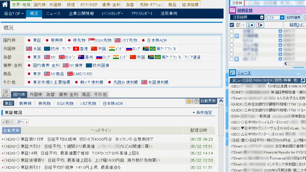This screenshot has height=172, width=306.
Task: Click the 自動更新 button
Action: [208, 101]
